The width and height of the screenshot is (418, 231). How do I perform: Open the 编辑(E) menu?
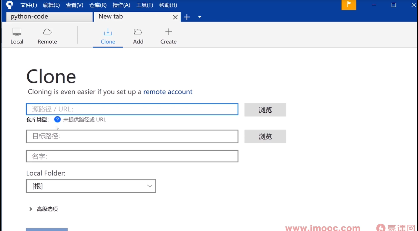[51, 5]
